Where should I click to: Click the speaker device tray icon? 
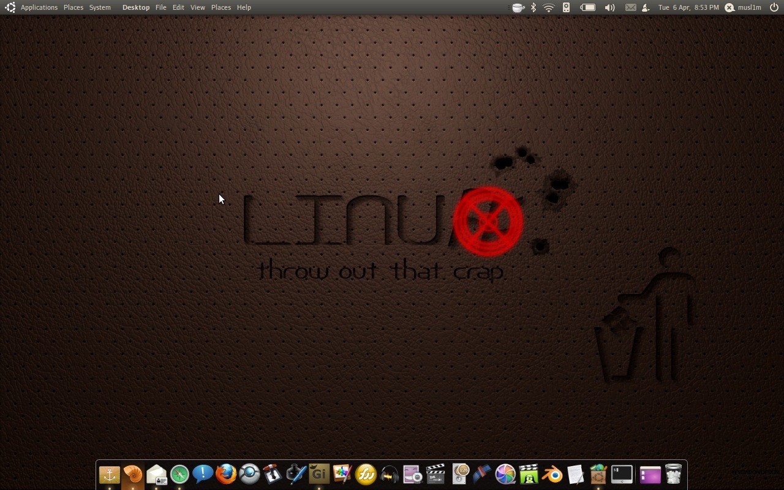pyautogui.click(x=567, y=7)
